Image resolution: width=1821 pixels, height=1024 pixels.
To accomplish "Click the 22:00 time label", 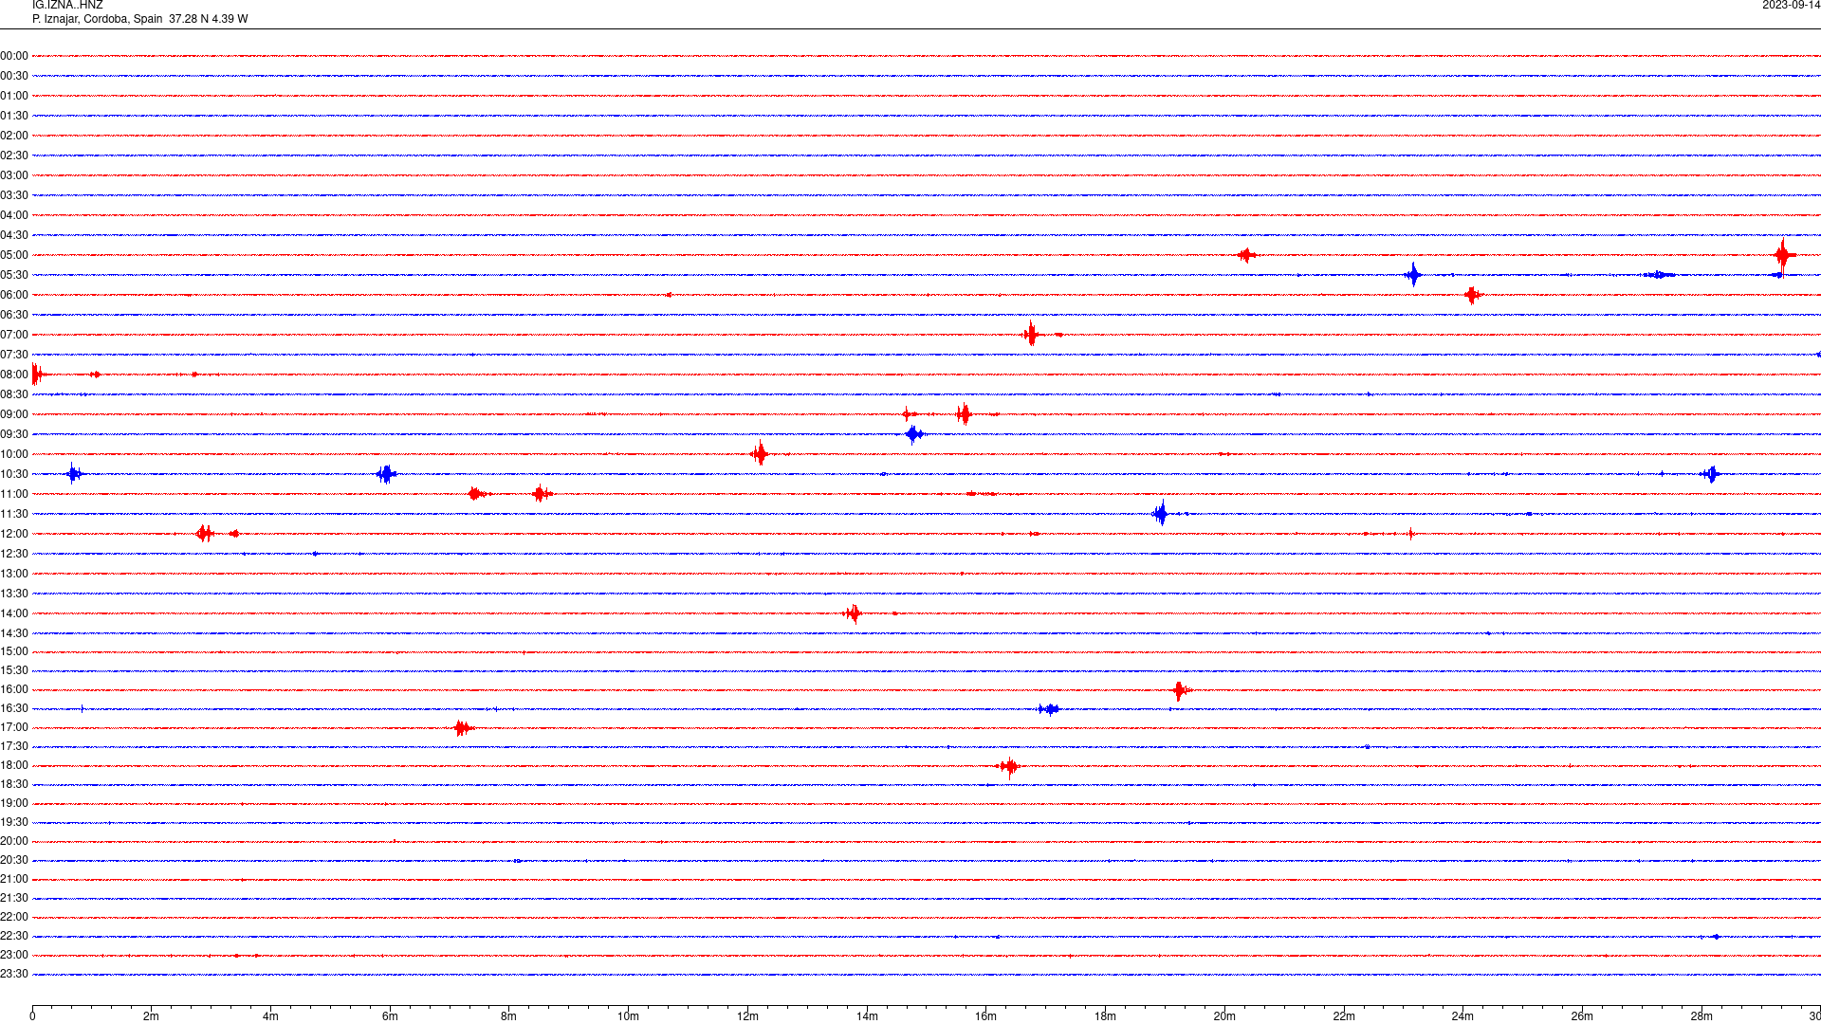I will [x=14, y=917].
